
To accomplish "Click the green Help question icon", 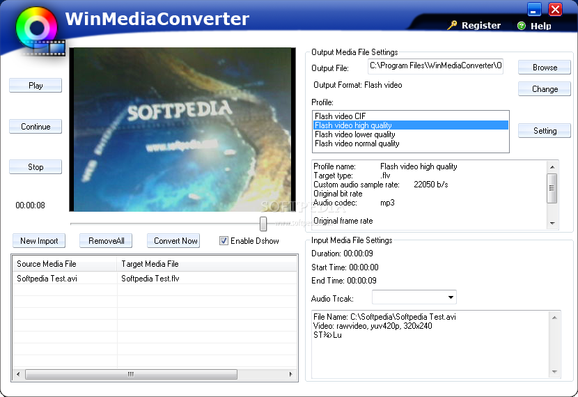I will pos(521,26).
